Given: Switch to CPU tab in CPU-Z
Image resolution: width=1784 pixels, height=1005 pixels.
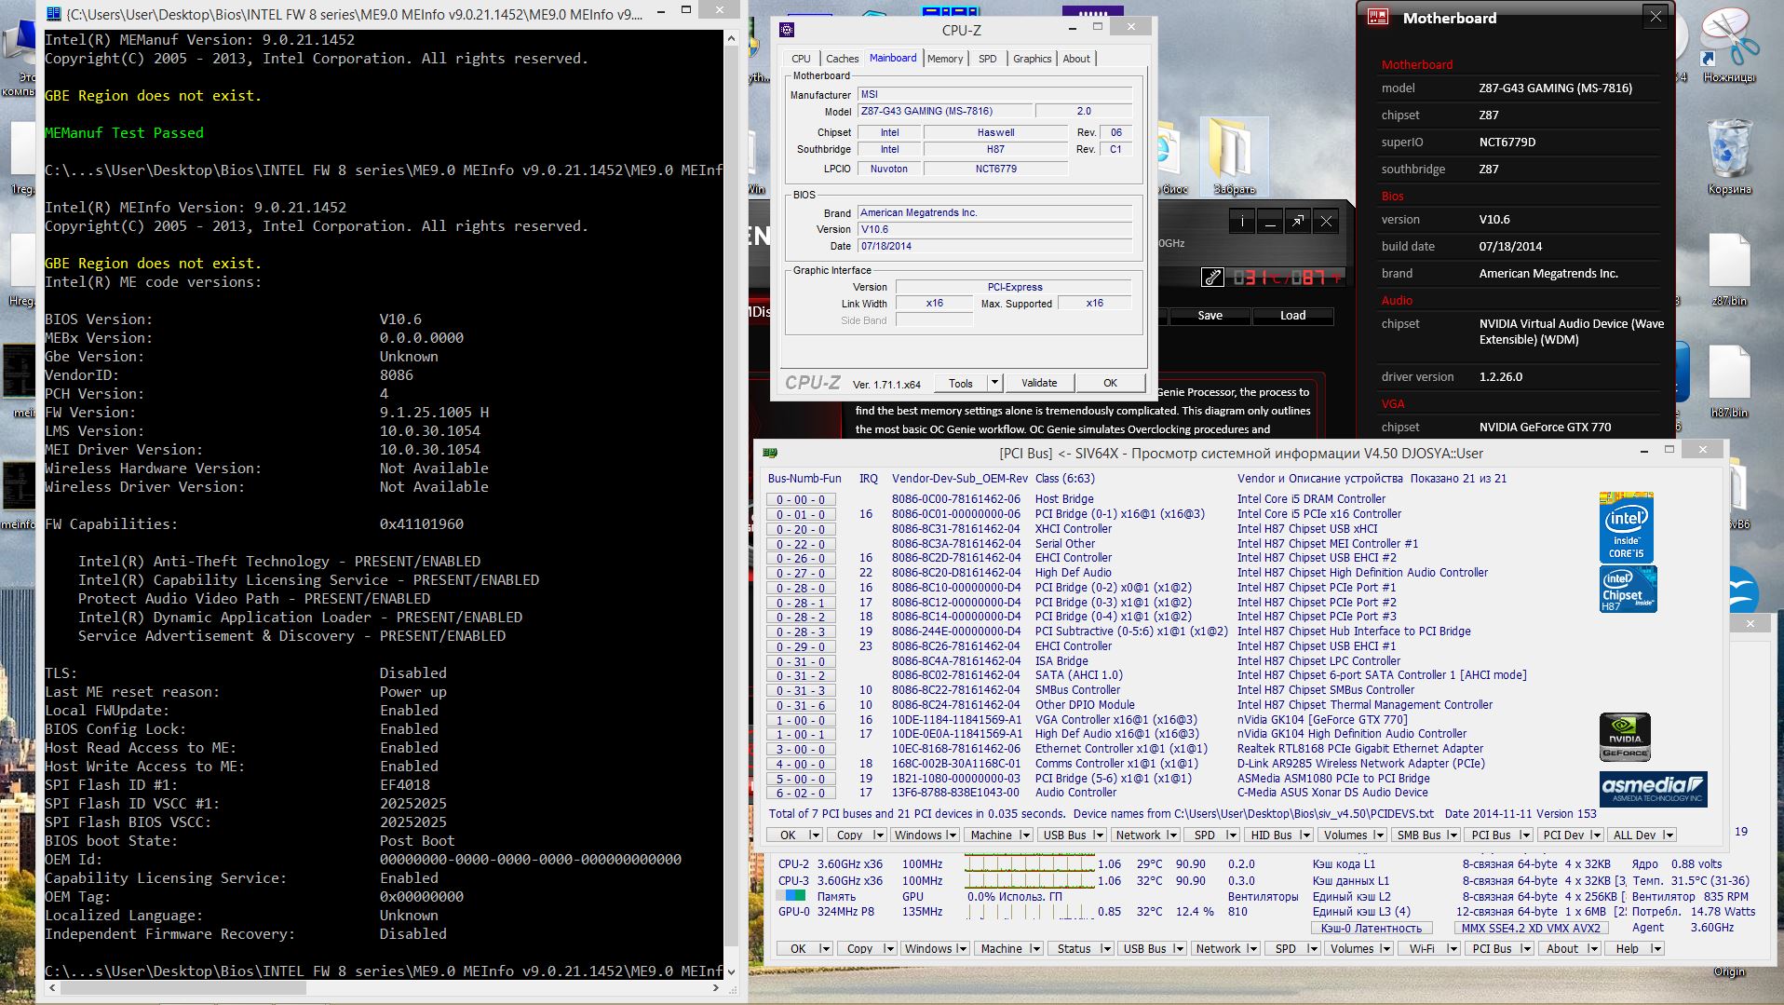Looking at the screenshot, I should coord(801,59).
